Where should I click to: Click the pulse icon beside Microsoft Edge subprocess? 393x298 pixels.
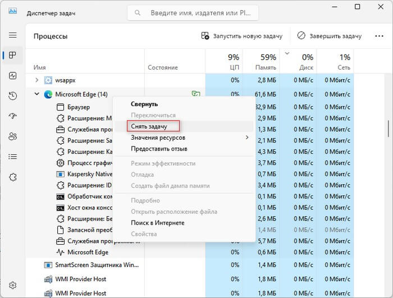[x=60, y=252]
